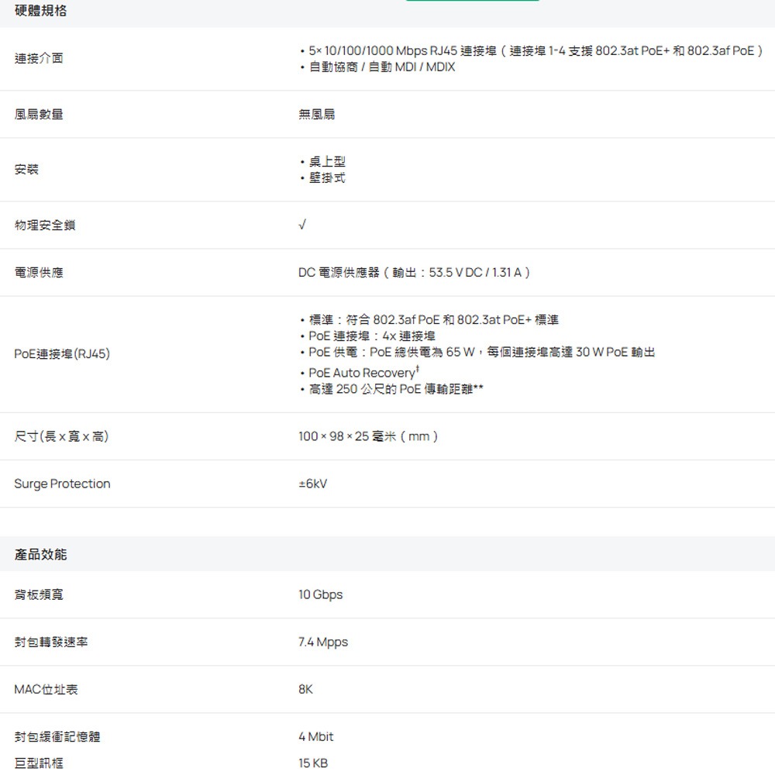This screenshot has height=775, width=775.
Task: Click the Surge Protection row label
Action: pyautogui.click(x=62, y=484)
